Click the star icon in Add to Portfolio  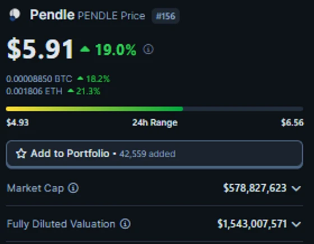21,153
